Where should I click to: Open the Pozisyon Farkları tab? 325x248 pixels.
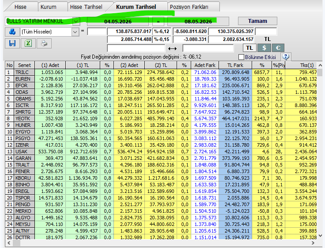(189, 7)
